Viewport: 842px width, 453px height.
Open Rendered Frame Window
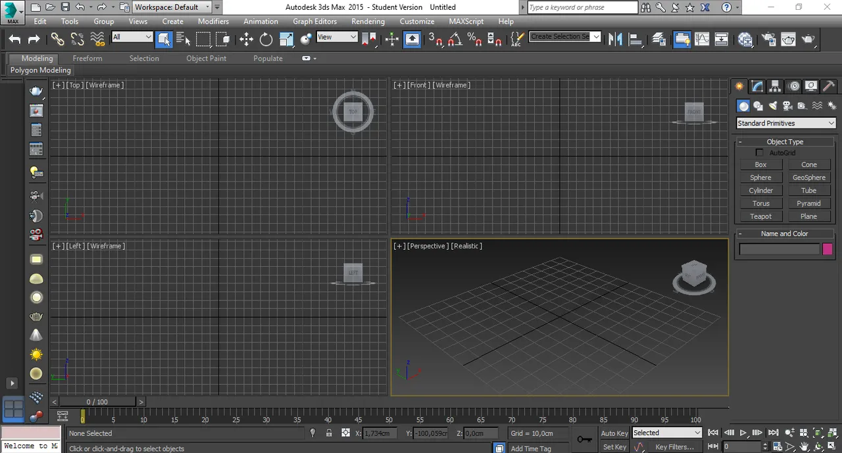(788, 39)
